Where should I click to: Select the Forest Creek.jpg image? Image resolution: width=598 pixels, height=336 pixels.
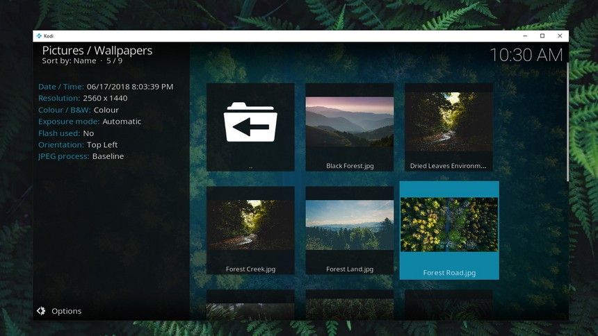[x=250, y=225]
